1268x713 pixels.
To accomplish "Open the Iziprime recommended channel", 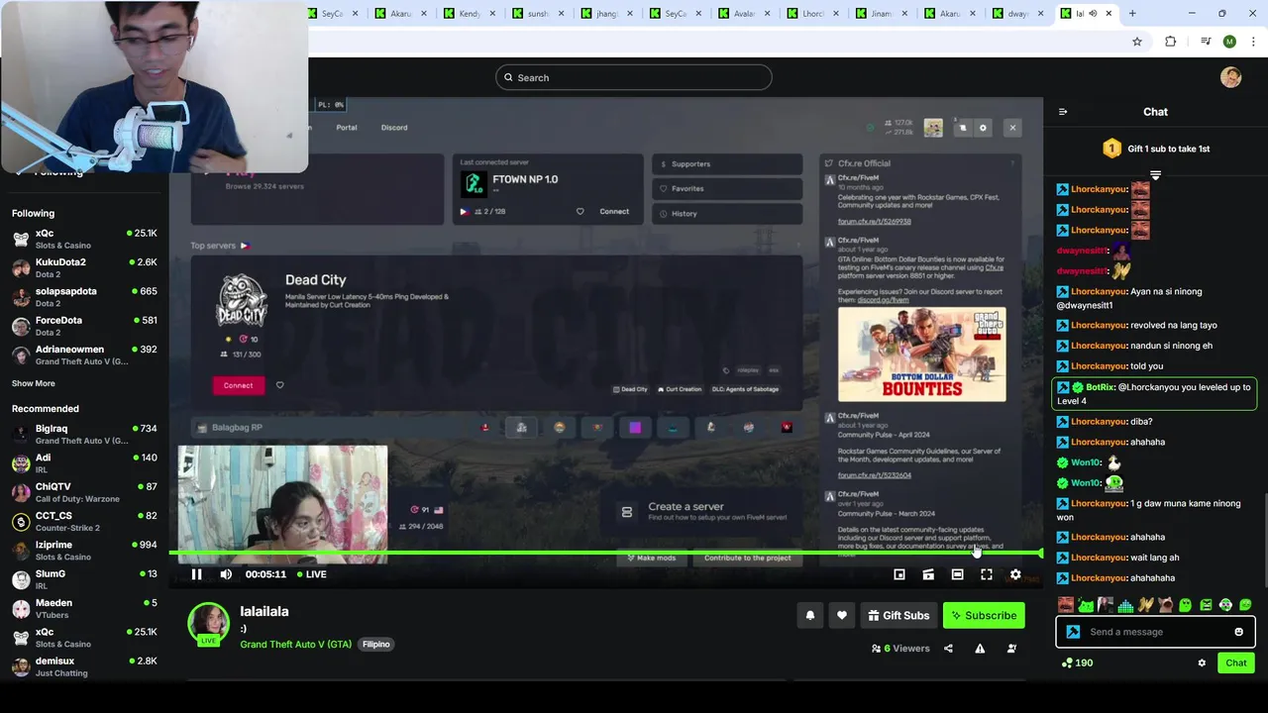I will [x=84, y=550].
